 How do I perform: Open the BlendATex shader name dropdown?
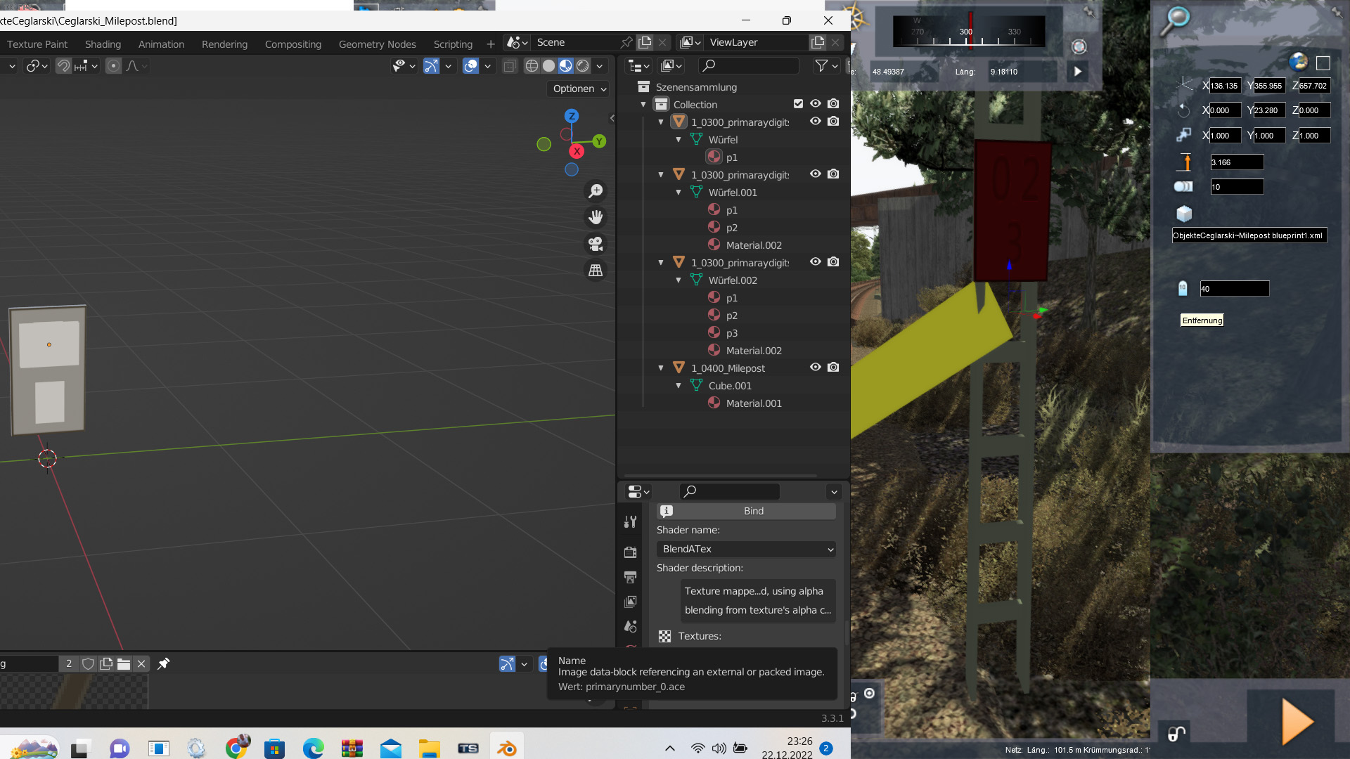click(x=746, y=549)
